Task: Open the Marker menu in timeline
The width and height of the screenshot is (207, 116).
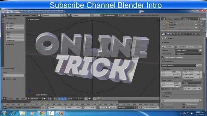Action: point(18,107)
